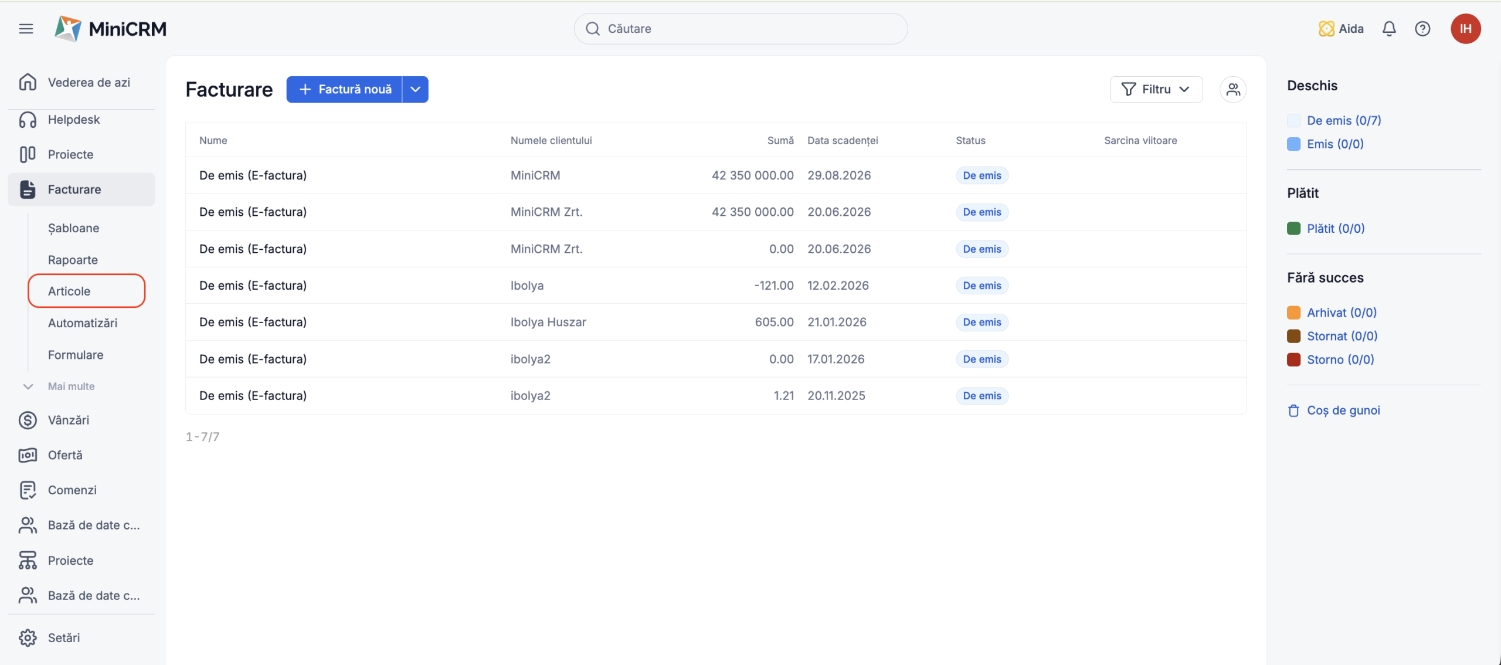The image size is (1501, 665).
Task: Open Formulare submenu item
Action: [x=76, y=355]
